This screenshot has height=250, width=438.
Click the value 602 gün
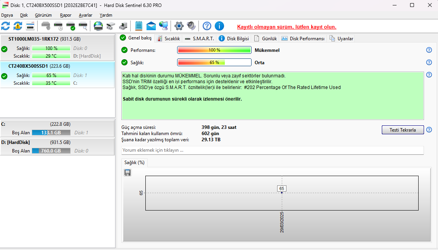[210, 134]
